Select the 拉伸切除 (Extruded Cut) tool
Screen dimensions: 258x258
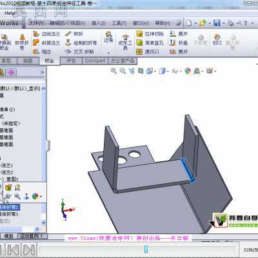tap(150, 34)
